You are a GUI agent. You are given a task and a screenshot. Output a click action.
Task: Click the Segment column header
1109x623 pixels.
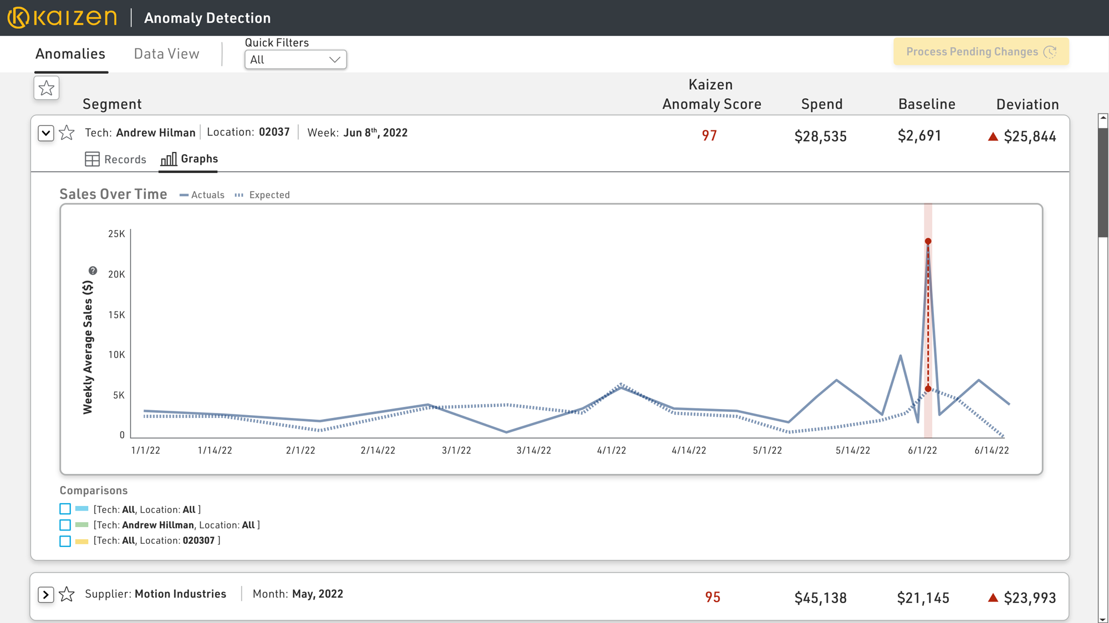click(x=112, y=104)
